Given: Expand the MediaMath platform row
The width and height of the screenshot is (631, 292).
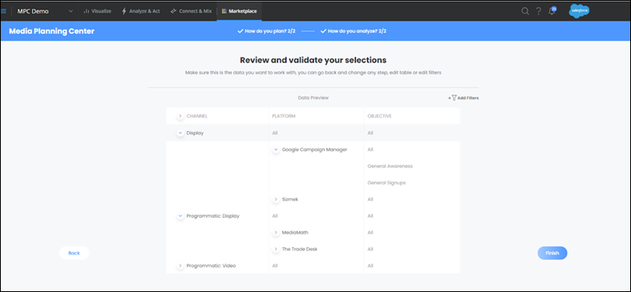Looking at the screenshot, I should (276, 233).
